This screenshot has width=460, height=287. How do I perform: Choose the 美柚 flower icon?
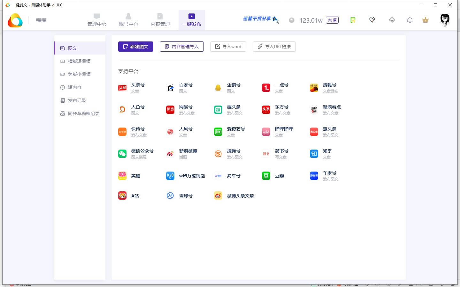[122, 176]
